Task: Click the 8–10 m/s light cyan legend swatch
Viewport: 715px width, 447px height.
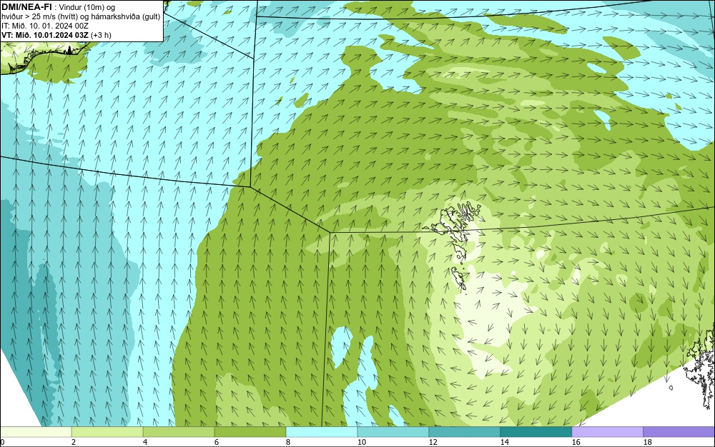Action: (322, 431)
